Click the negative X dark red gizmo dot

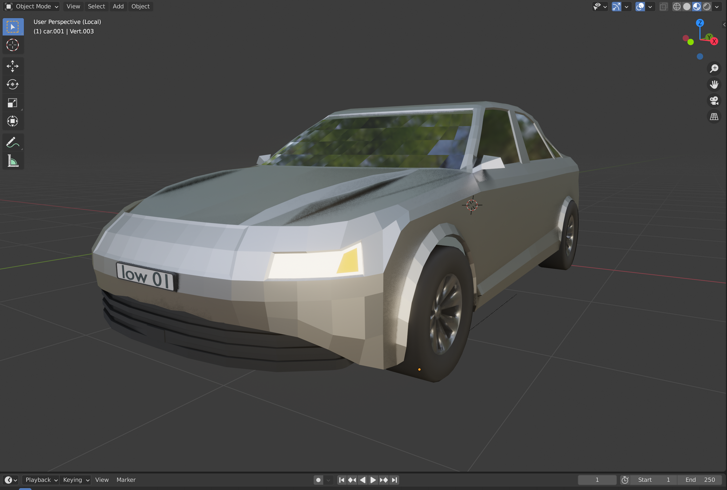tap(686, 38)
